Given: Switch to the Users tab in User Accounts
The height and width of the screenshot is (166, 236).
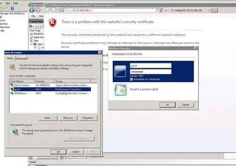Looking at the screenshot, I should (10, 58).
